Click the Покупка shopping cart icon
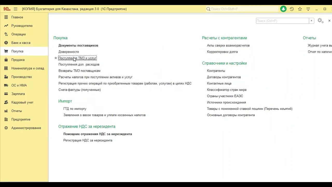 pos(6,51)
